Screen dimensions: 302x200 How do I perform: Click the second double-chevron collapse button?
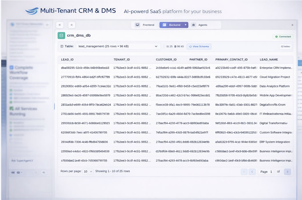72,25
